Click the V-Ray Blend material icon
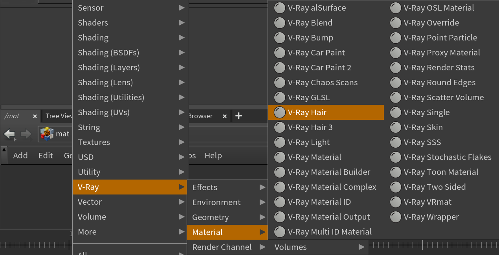 279,23
